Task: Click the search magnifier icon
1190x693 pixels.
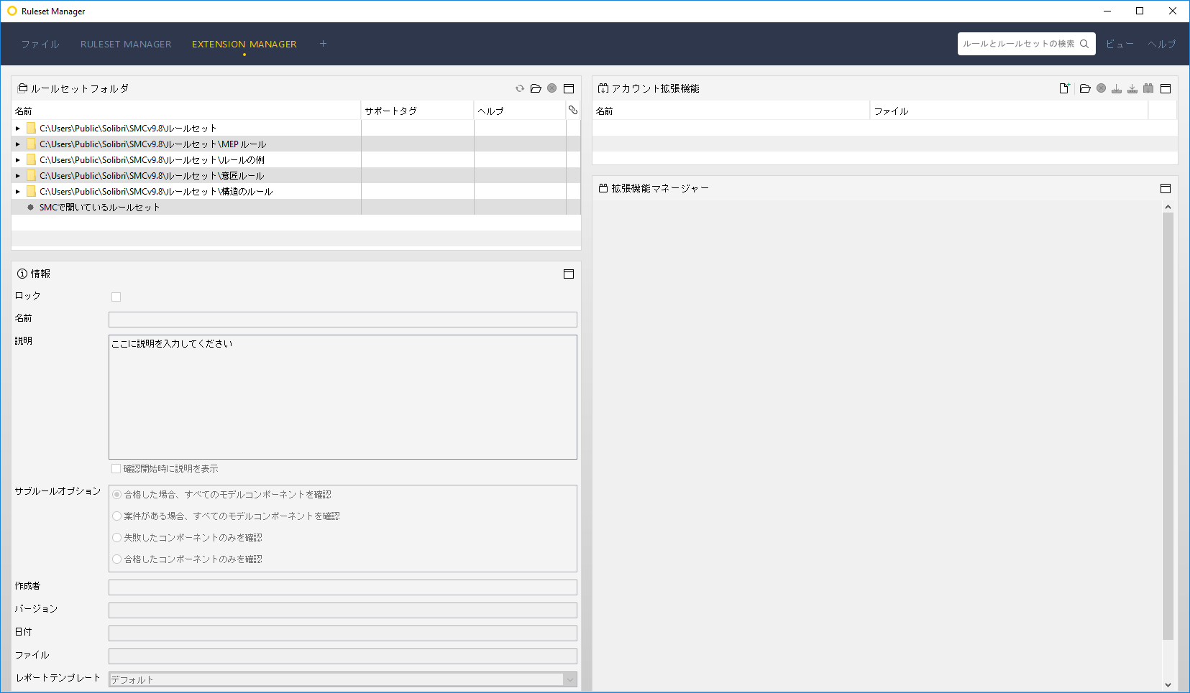Action: 1084,44
